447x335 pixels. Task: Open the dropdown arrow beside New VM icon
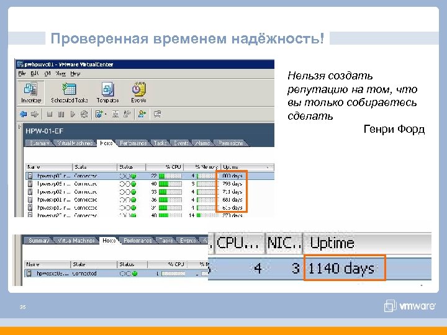click(106, 115)
